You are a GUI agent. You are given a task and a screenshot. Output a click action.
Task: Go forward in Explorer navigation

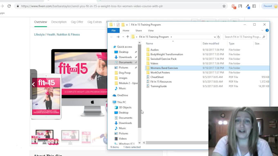coord(118,37)
